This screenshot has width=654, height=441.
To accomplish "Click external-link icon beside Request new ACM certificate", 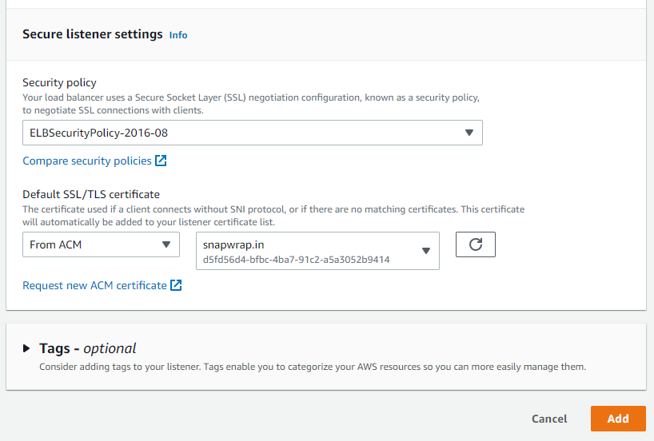I will click(x=176, y=285).
